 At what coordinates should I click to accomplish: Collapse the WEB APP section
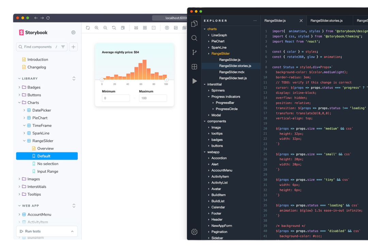pos(28,206)
